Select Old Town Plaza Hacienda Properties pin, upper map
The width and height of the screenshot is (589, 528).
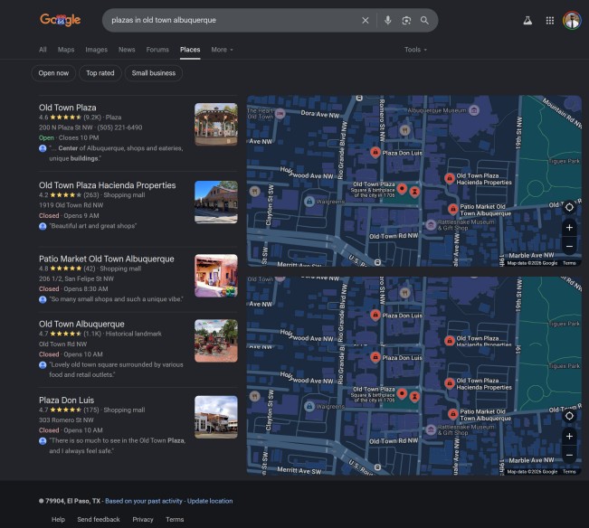tap(450, 178)
